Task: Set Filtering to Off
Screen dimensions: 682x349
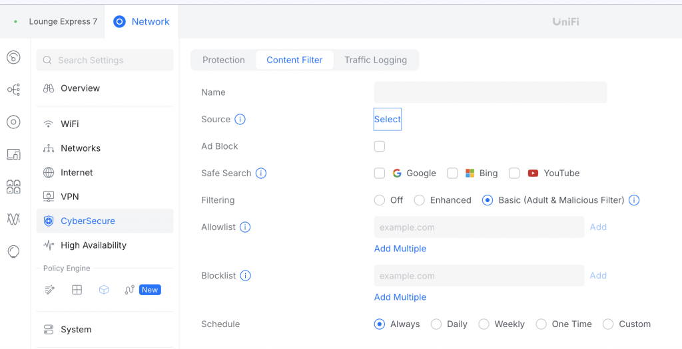Action: point(380,200)
